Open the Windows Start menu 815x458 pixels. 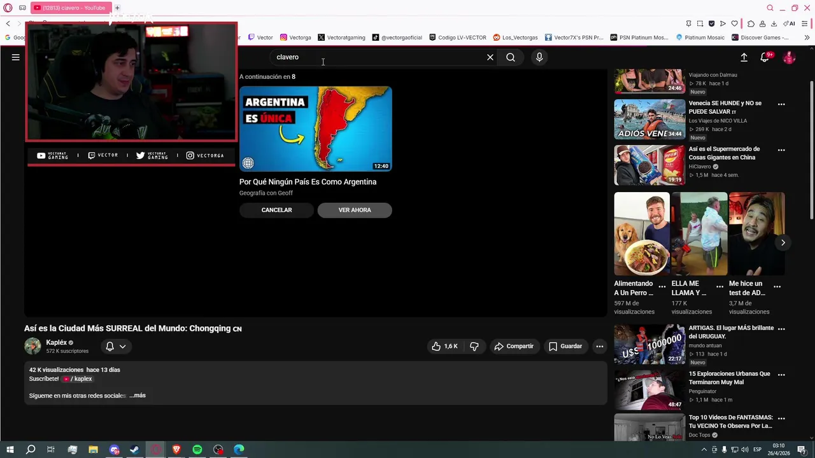[10, 450]
